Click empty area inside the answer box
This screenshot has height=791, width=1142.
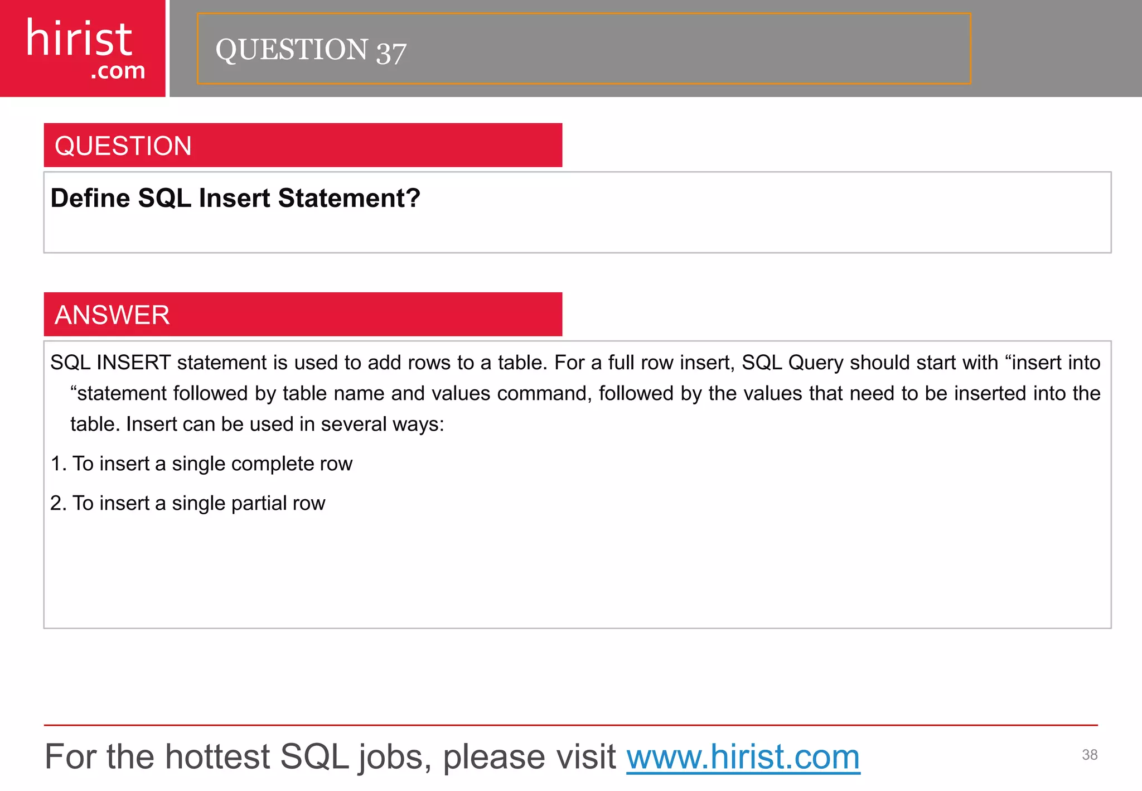coord(577,575)
